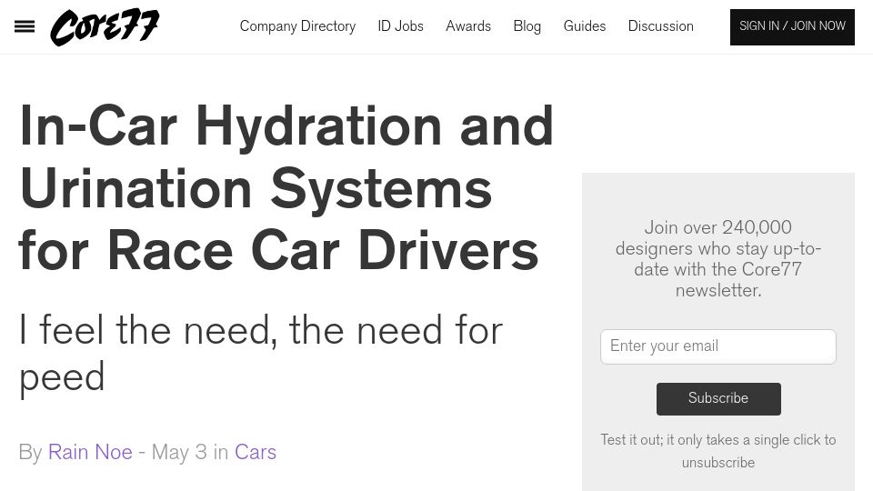Open author Rain Noe's profile link

pyautogui.click(x=90, y=452)
